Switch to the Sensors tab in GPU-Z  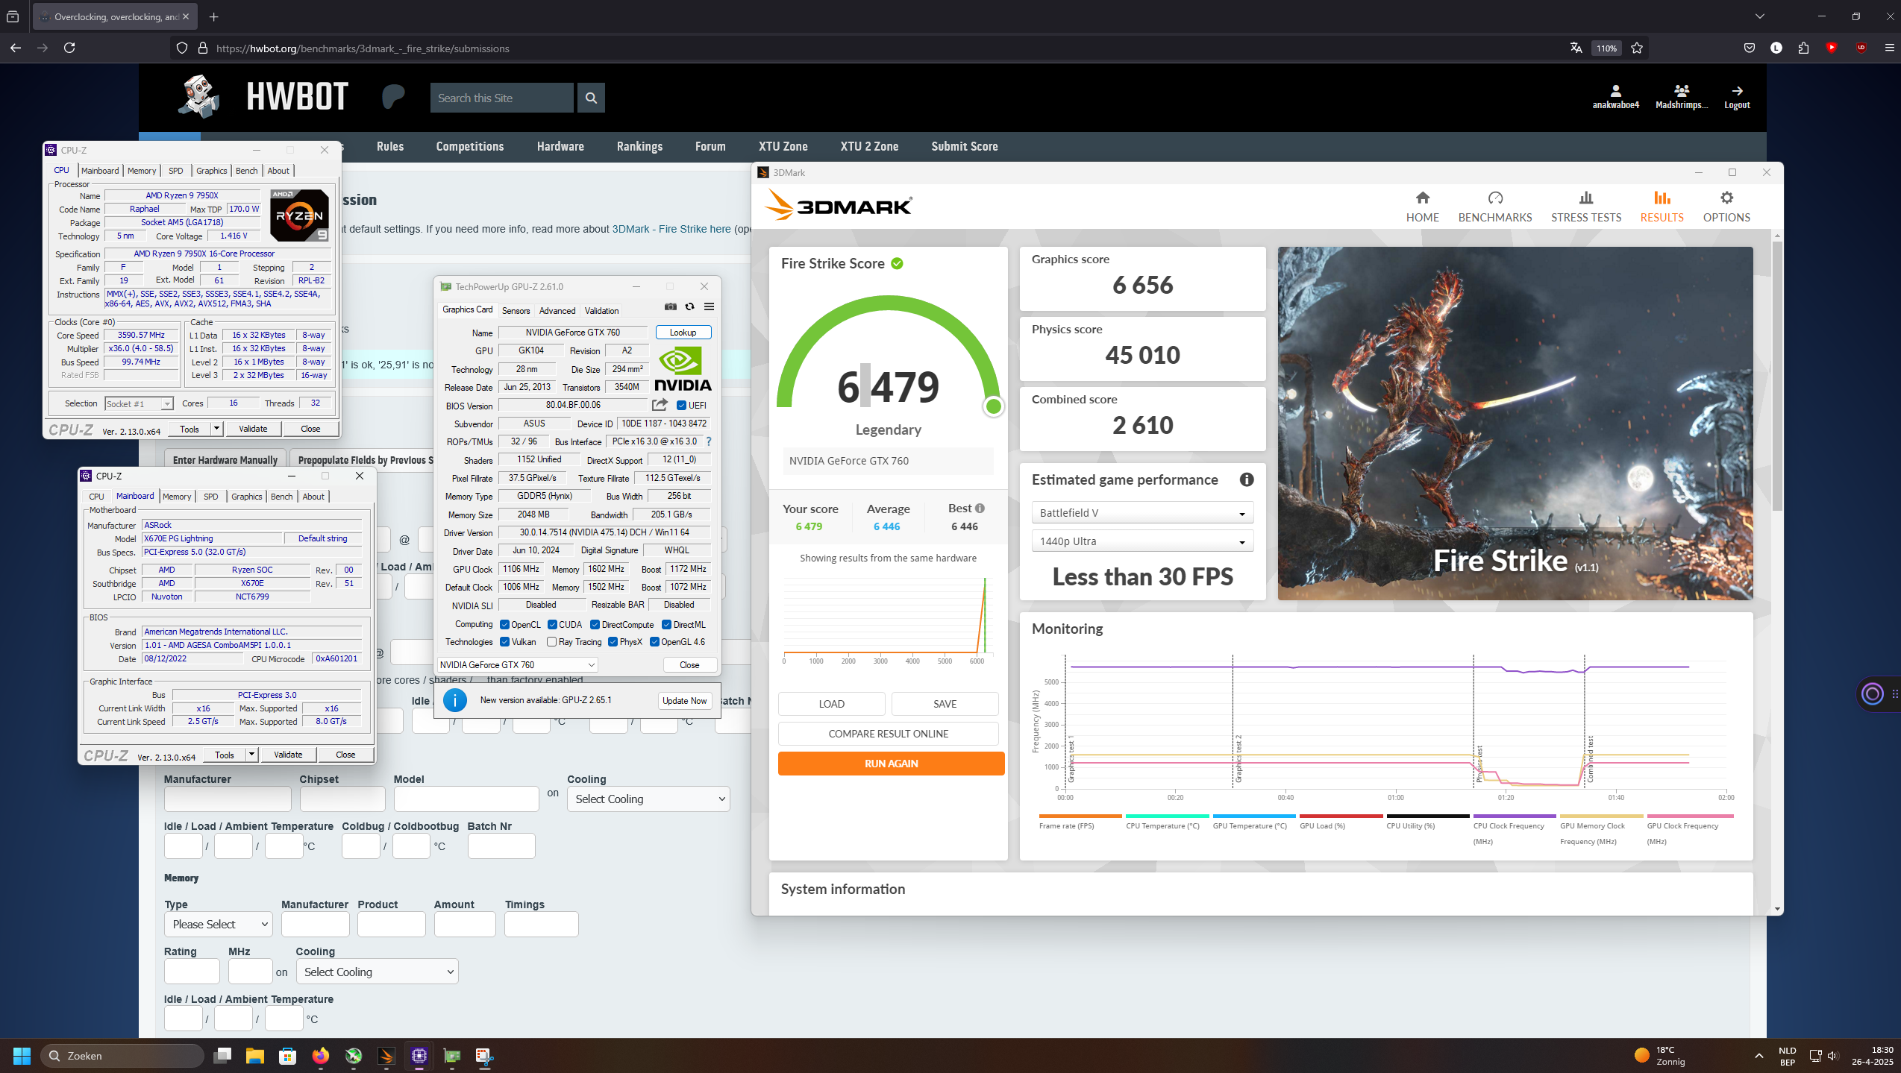(x=516, y=311)
